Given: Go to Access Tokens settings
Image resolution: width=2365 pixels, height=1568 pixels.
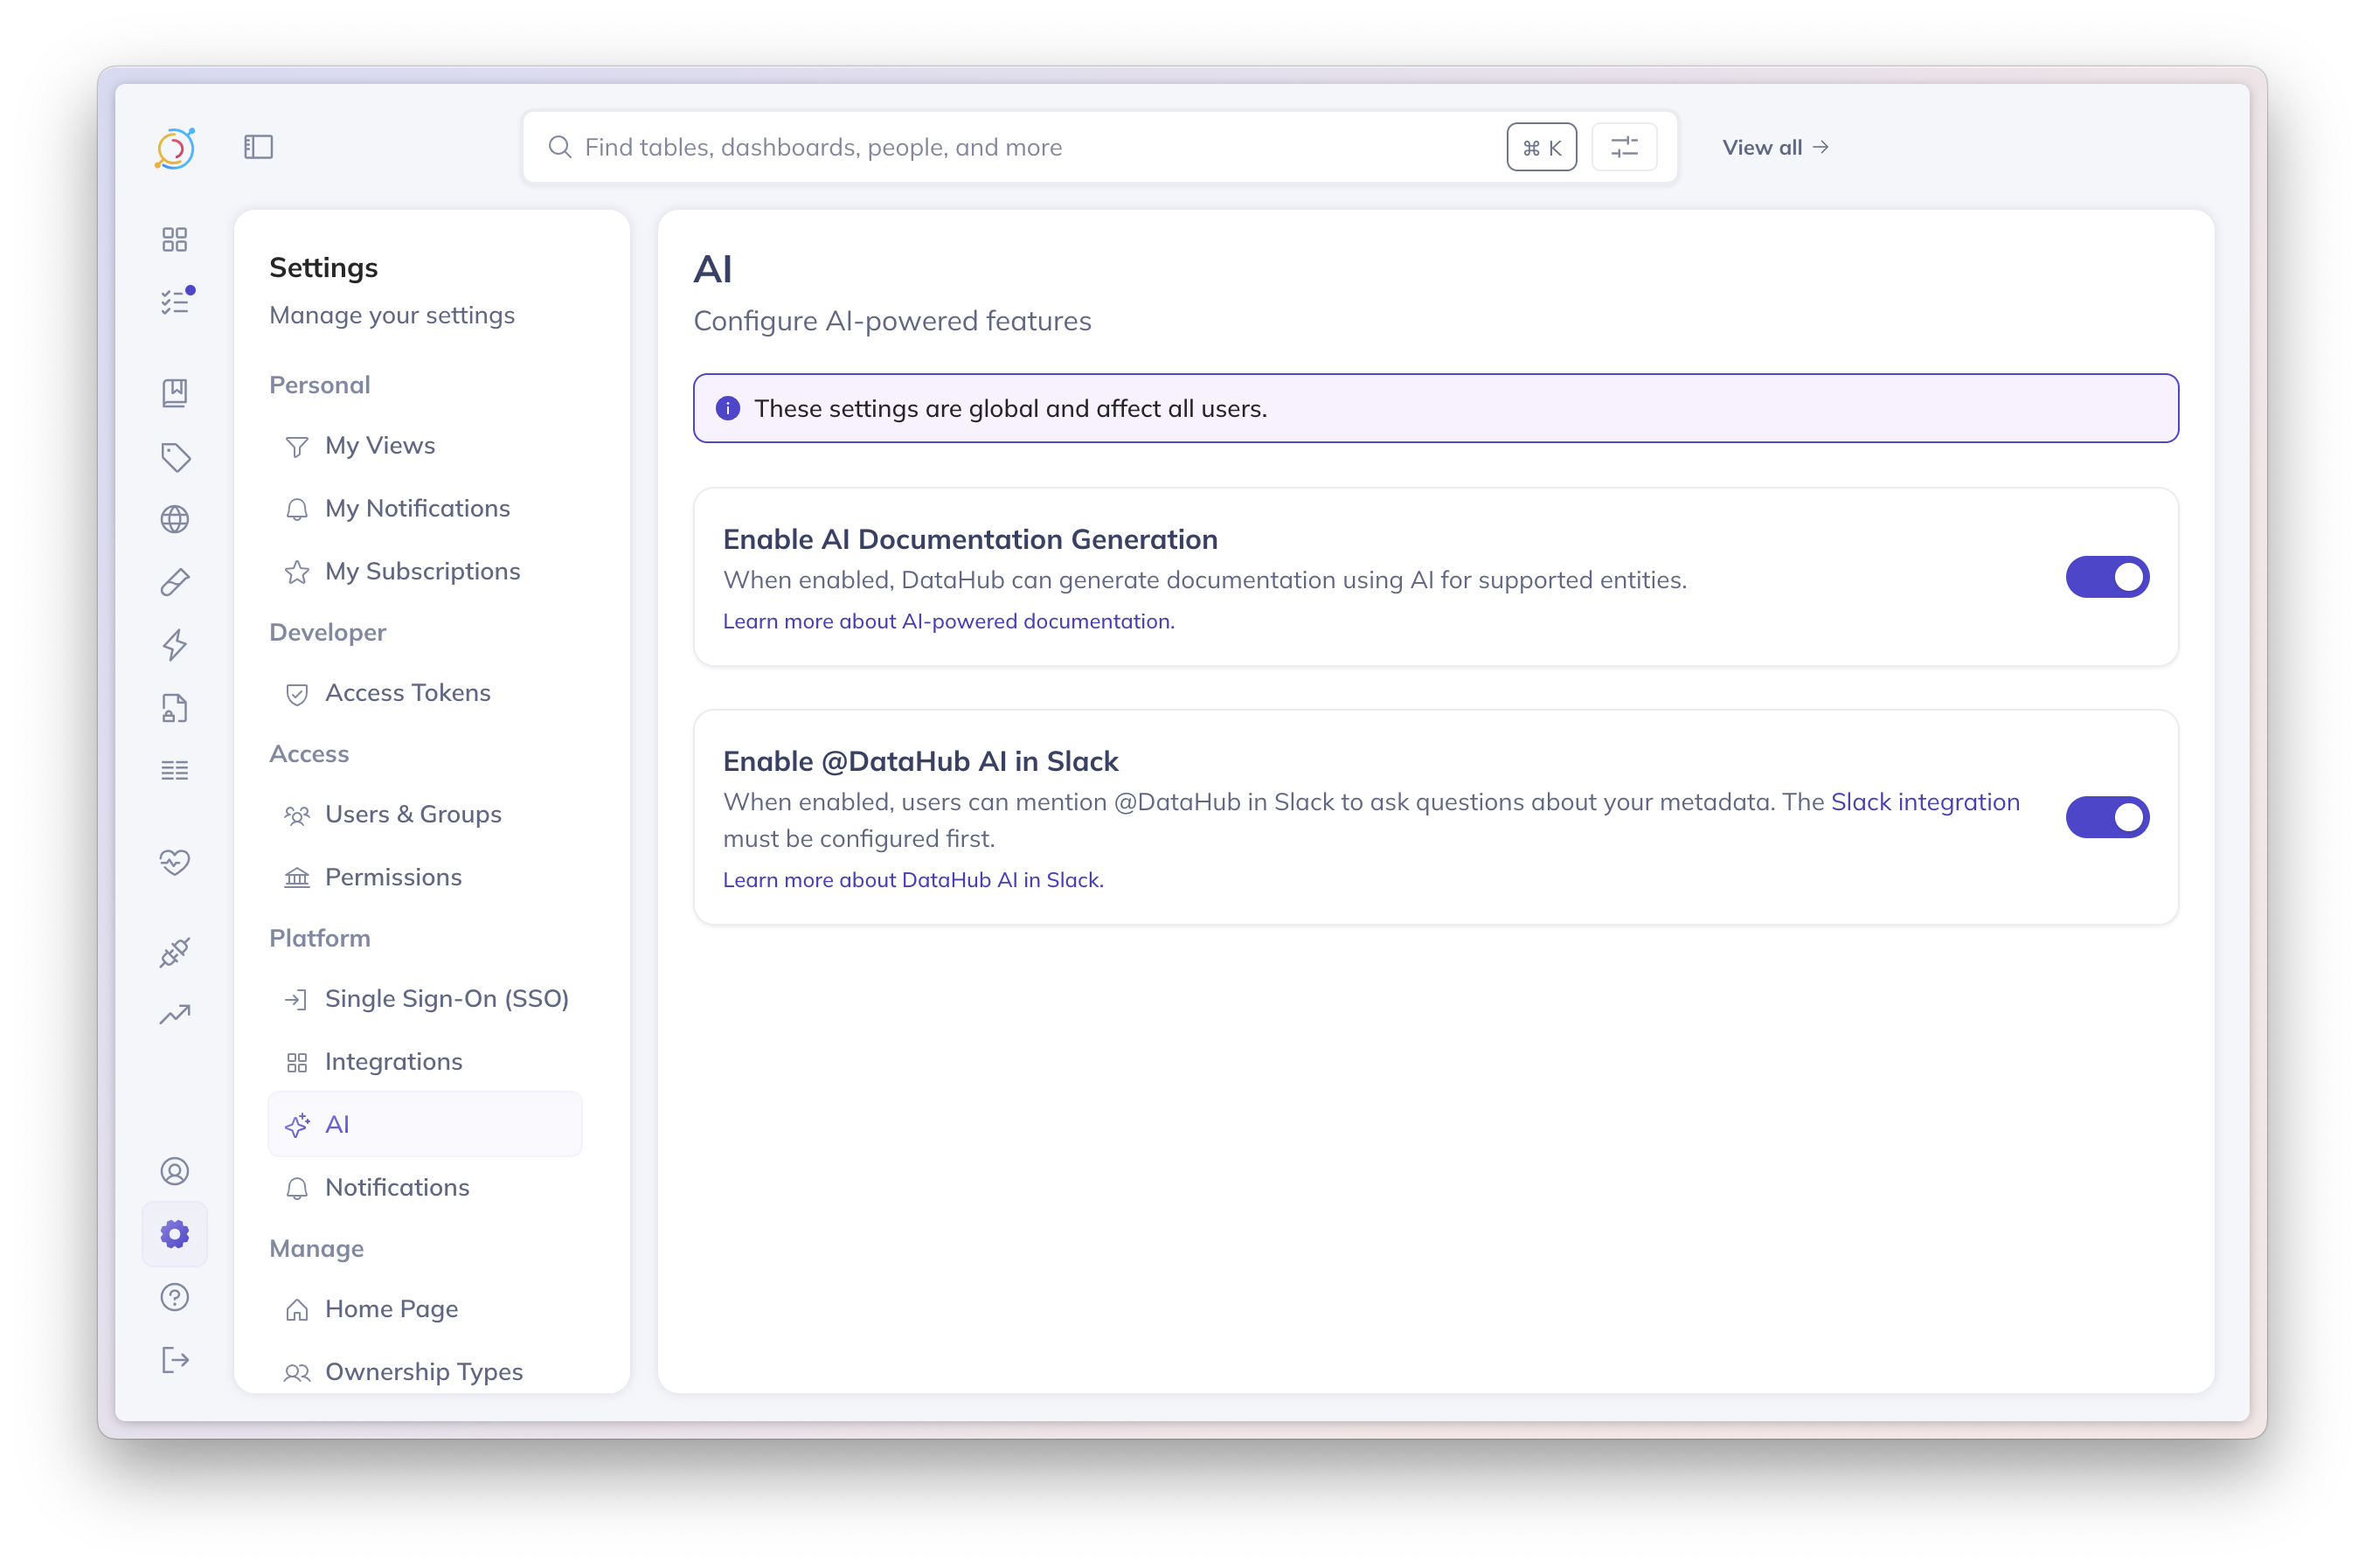Looking at the screenshot, I should click(407, 692).
